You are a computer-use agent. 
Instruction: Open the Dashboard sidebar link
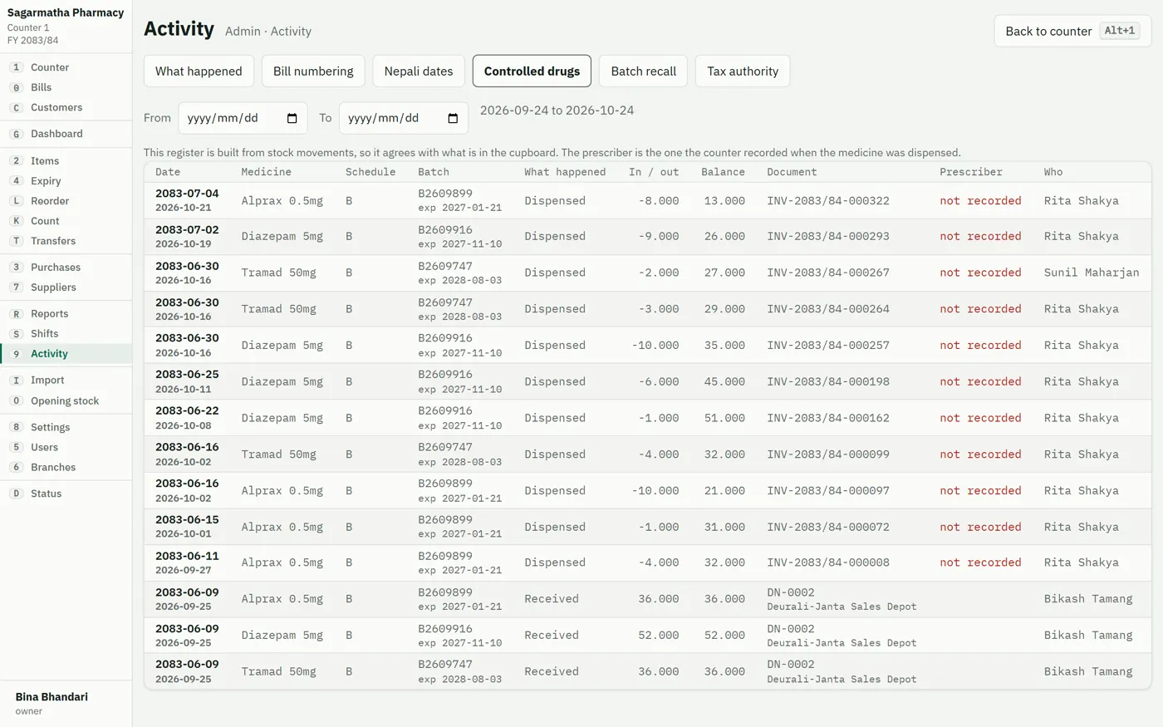coord(66,134)
